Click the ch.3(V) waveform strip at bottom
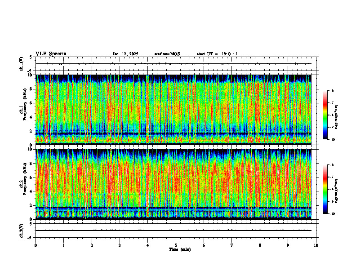The image size is (356, 275). [x=176, y=231]
